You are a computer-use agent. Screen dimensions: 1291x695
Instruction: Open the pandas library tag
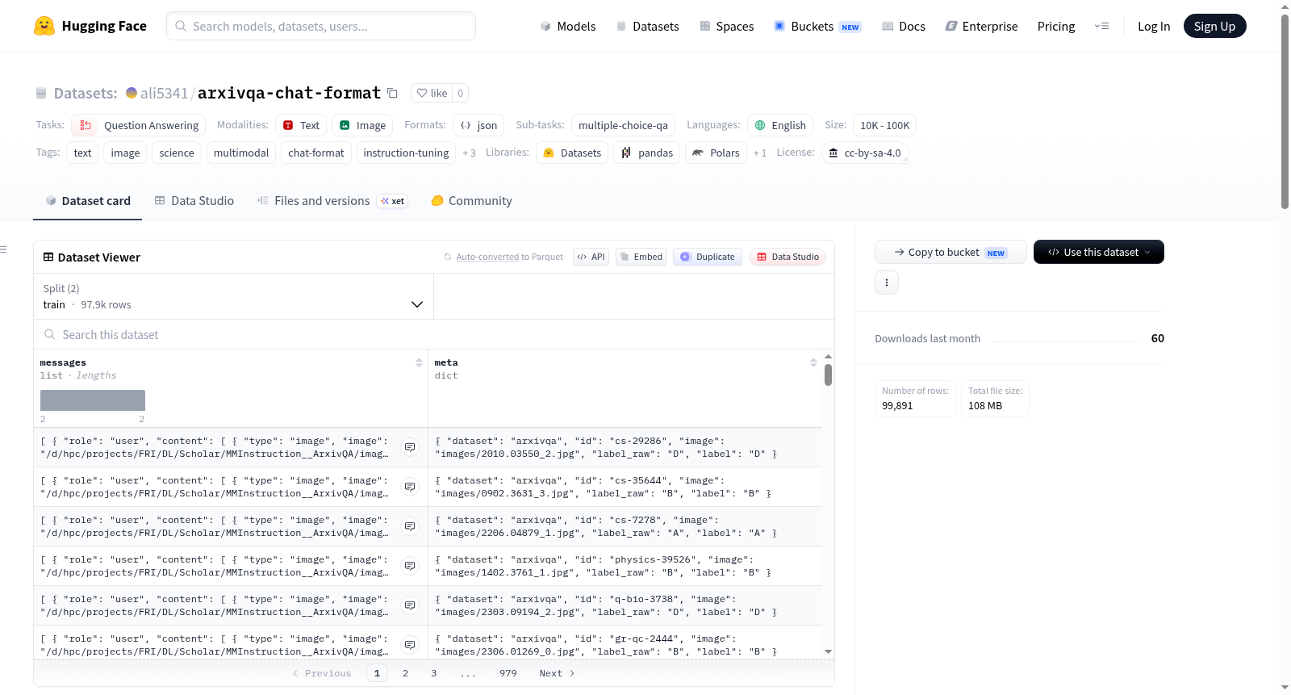tap(647, 153)
